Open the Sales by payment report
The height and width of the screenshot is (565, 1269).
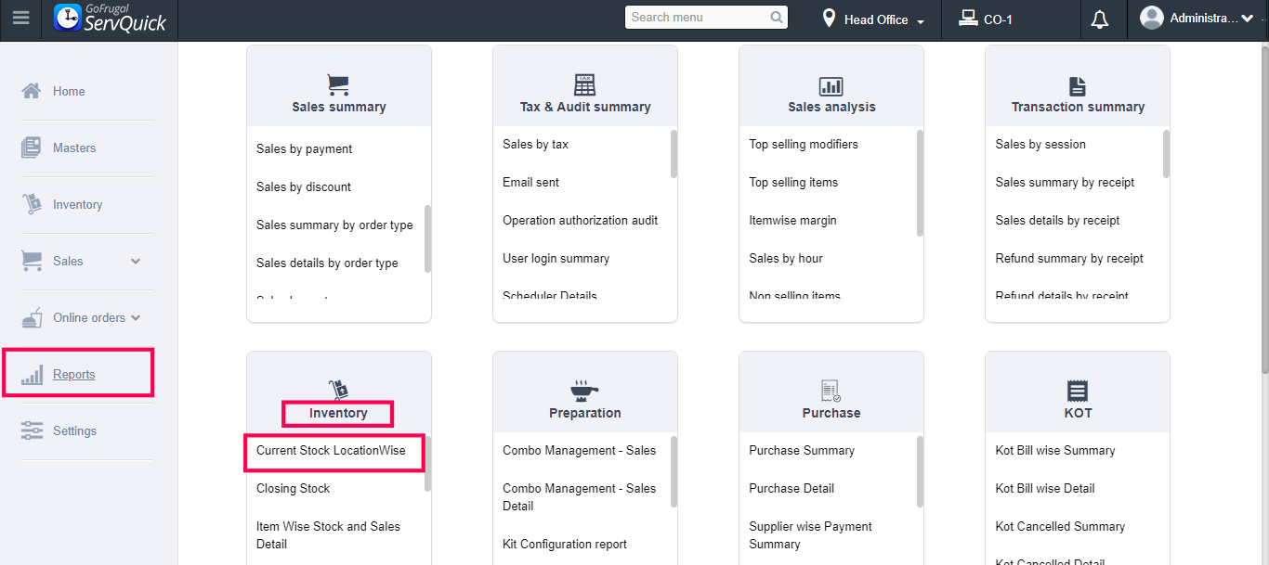[x=304, y=149]
